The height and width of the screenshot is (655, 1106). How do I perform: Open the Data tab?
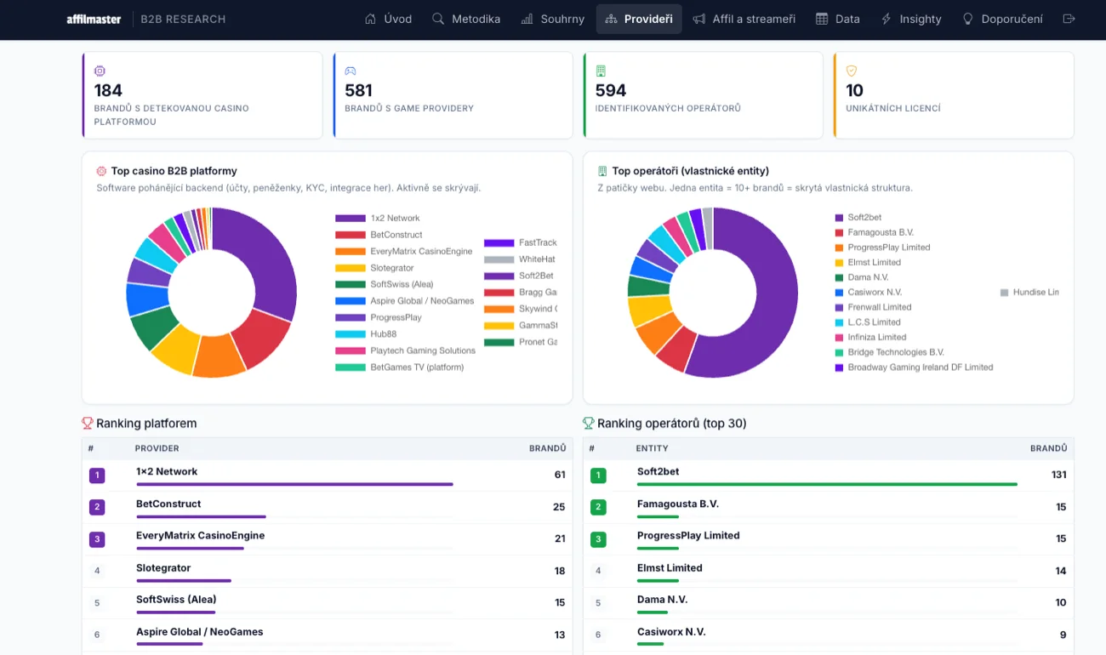tap(838, 19)
